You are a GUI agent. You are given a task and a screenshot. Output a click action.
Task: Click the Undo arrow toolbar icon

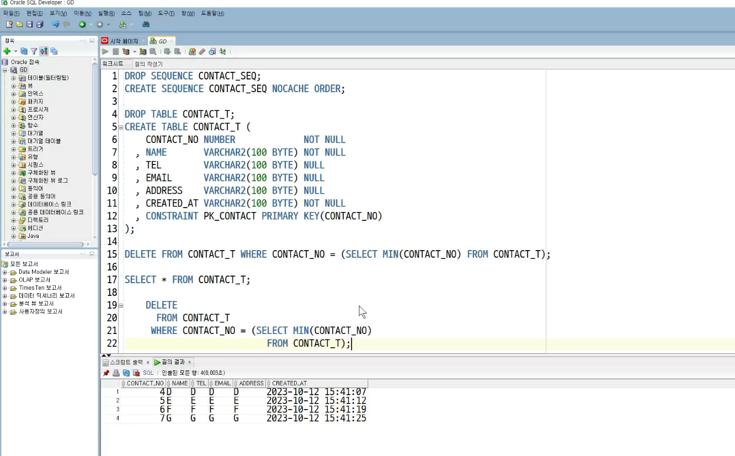[x=56, y=24]
